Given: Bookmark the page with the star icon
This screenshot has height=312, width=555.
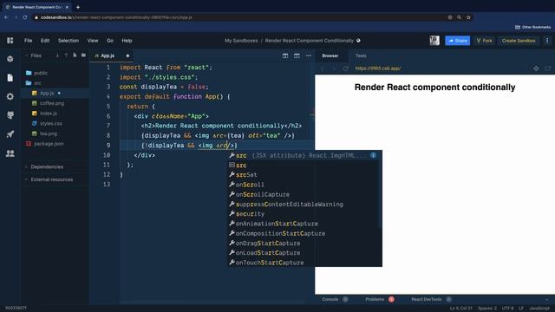Looking at the screenshot, I should coord(468,17).
